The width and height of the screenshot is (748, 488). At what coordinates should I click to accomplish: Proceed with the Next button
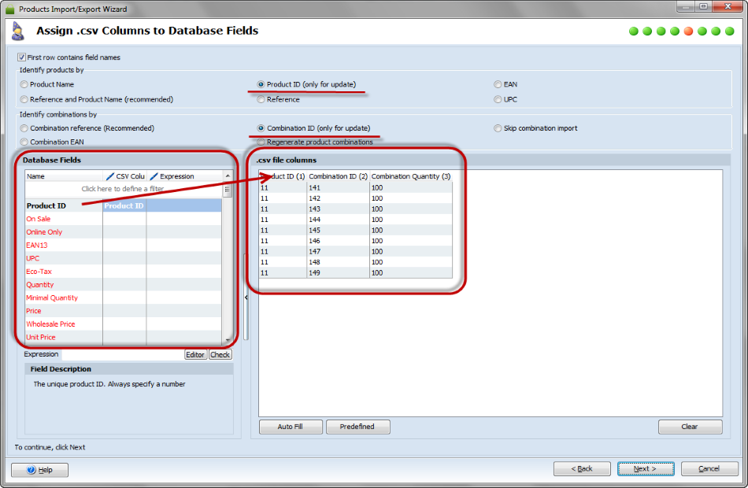(x=646, y=469)
